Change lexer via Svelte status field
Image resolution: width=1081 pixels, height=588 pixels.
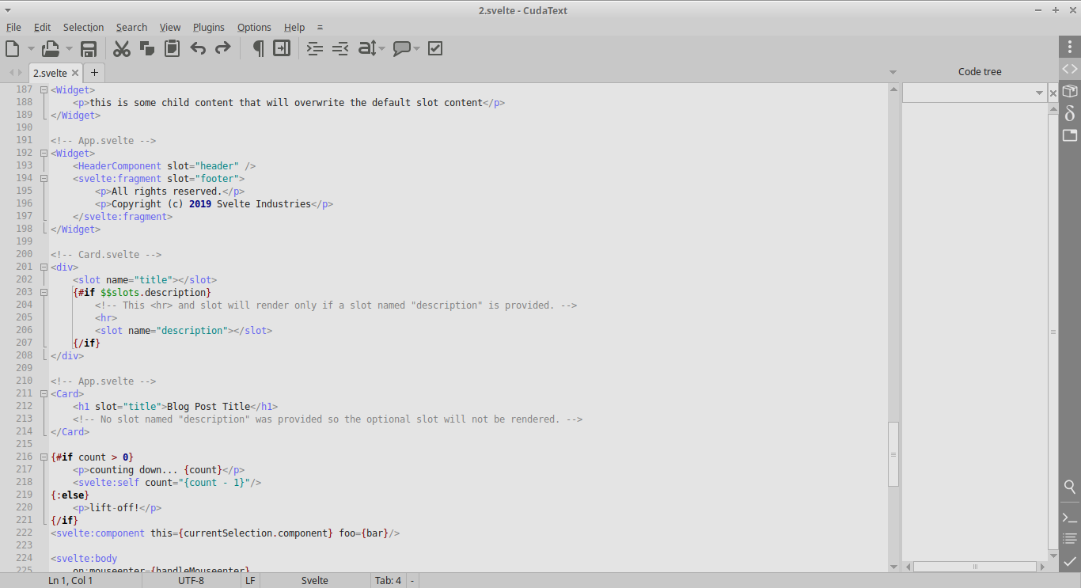315,580
